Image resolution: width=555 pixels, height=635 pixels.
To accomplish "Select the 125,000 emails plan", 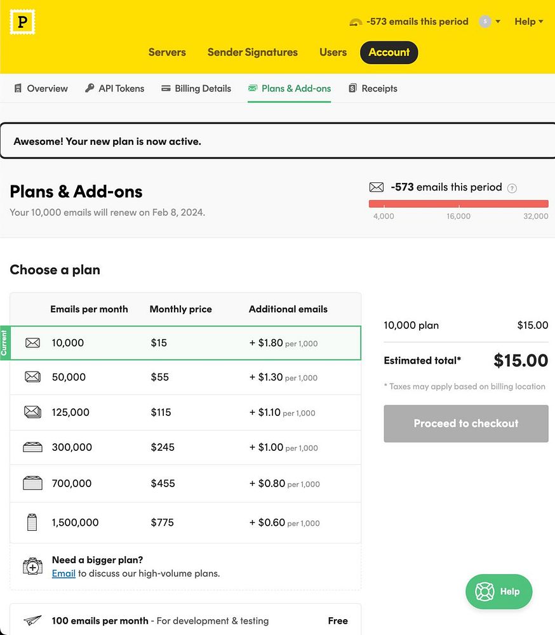I will coord(185,413).
